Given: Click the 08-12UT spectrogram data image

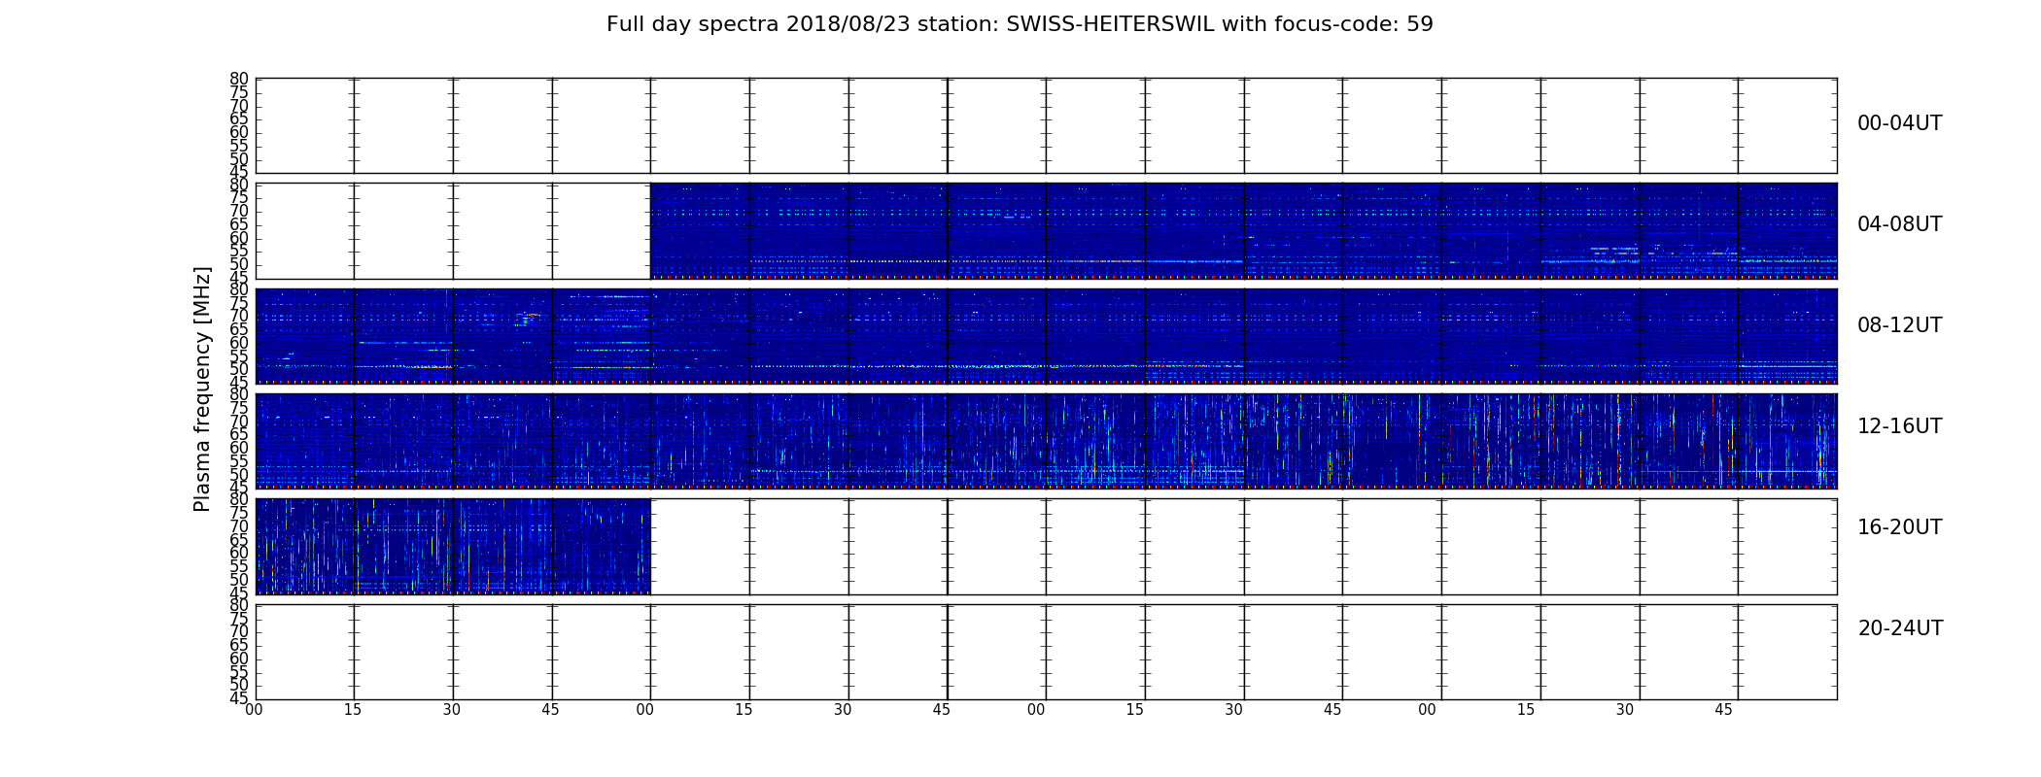Looking at the screenshot, I should click(1046, 336).
